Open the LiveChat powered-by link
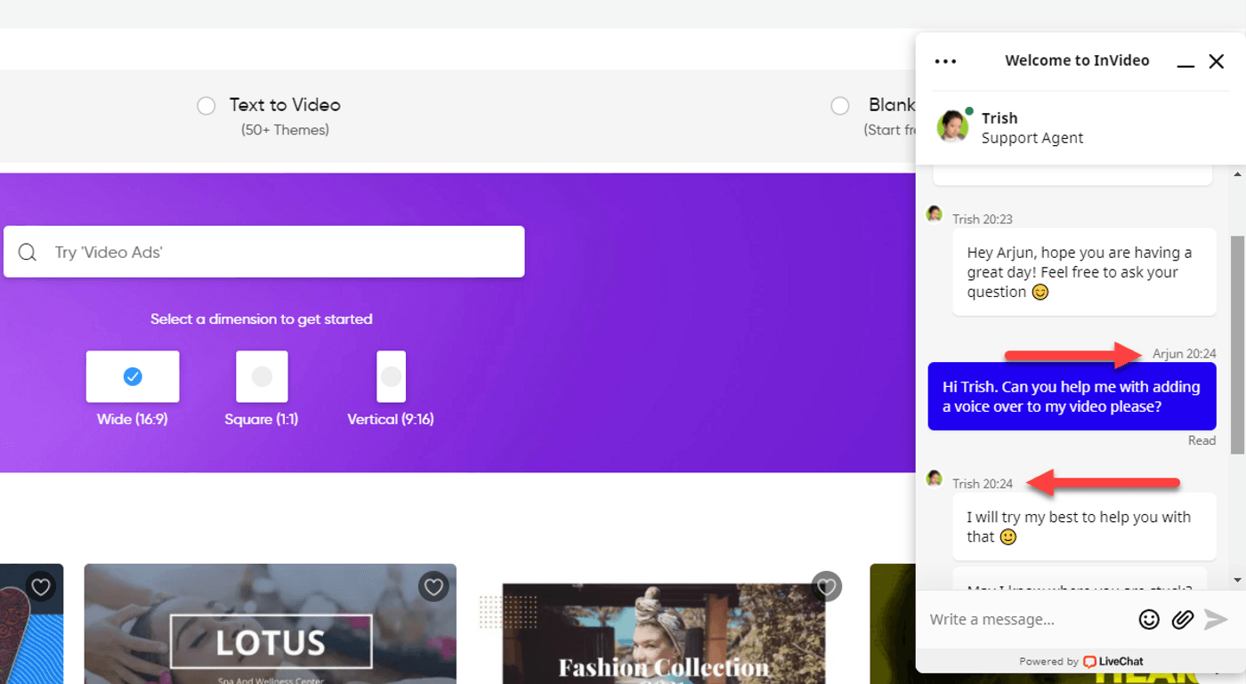 tap(1113, 661)
